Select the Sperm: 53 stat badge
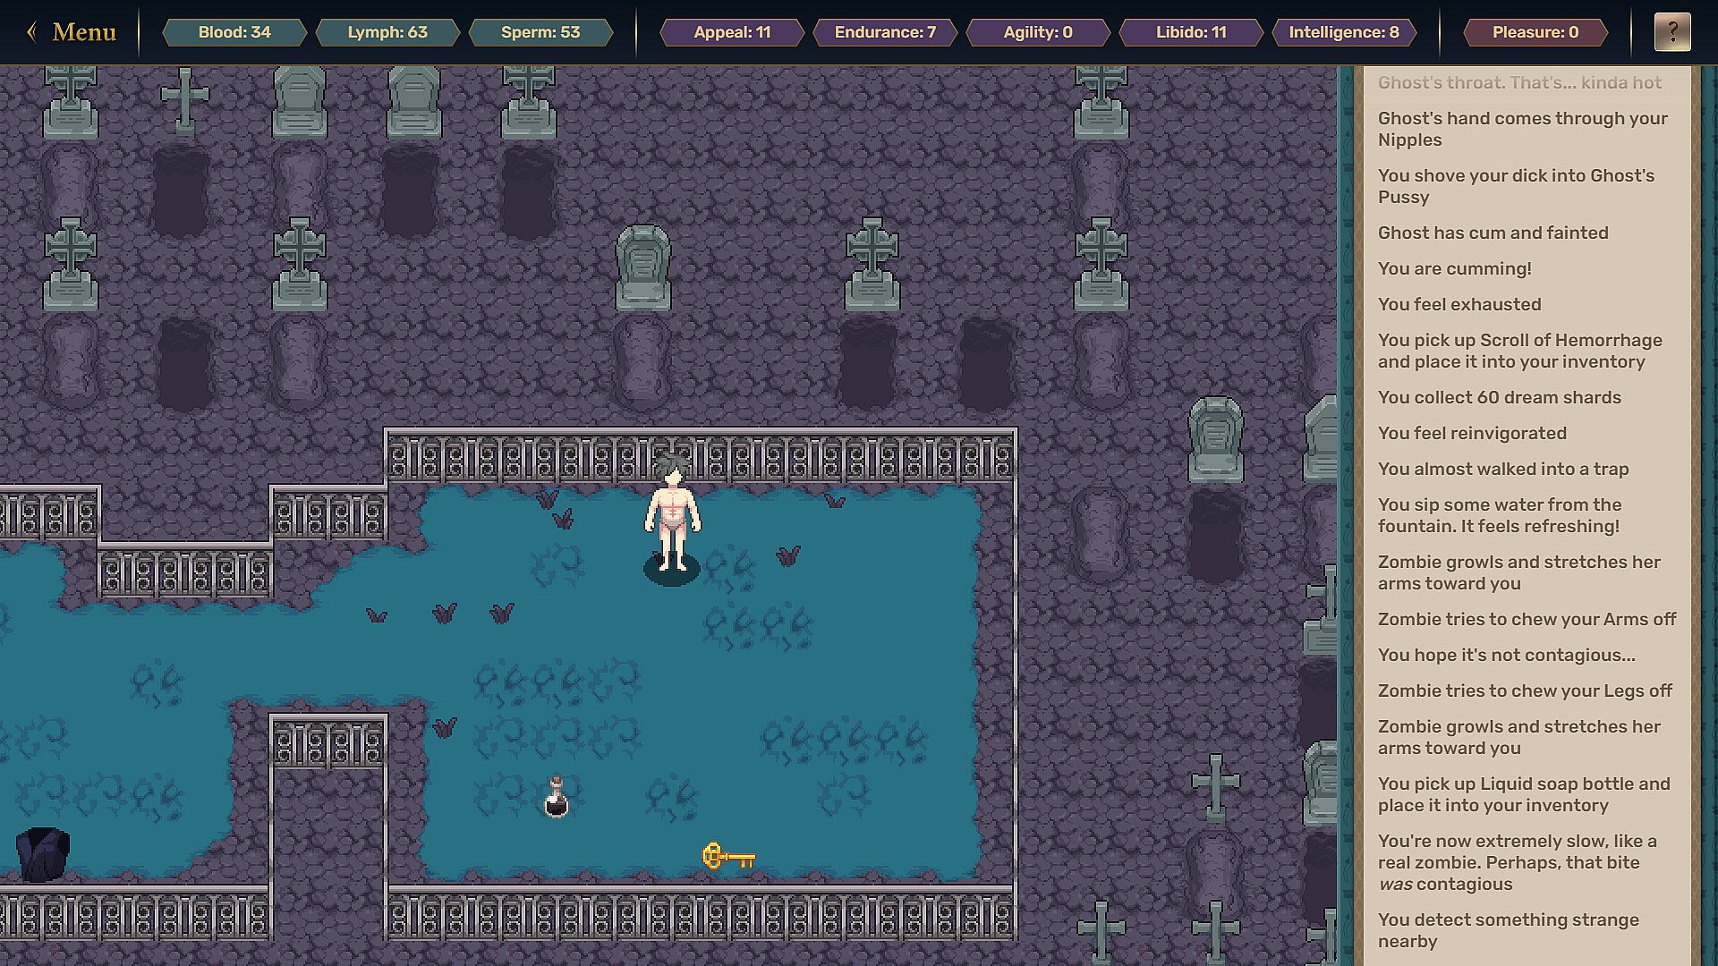Screen dimensions: 1718x966 [x=540, y=32]
